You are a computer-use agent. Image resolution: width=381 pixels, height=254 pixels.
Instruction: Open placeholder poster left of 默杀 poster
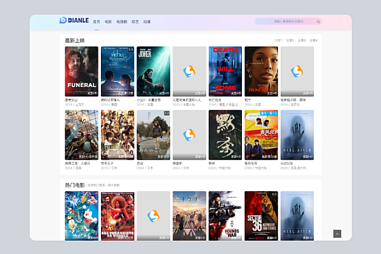[x=189, y=135]
